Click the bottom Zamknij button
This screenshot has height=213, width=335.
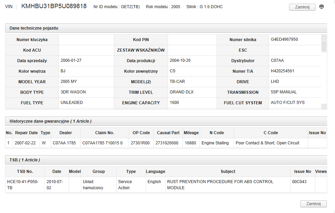pos(314,204)
